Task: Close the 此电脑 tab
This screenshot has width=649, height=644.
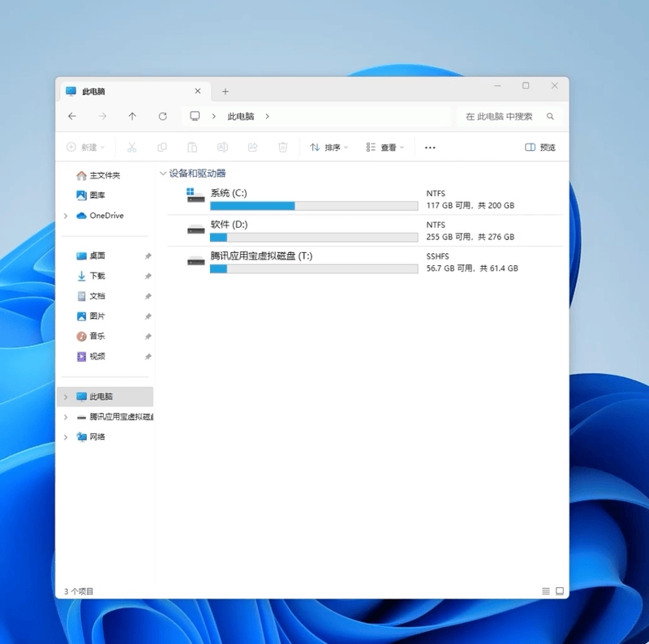Action: coord(198,91)
